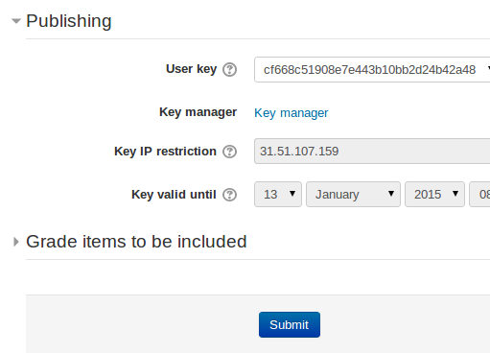
Task: Click the Submit button
Action: [x=290, y=325]
